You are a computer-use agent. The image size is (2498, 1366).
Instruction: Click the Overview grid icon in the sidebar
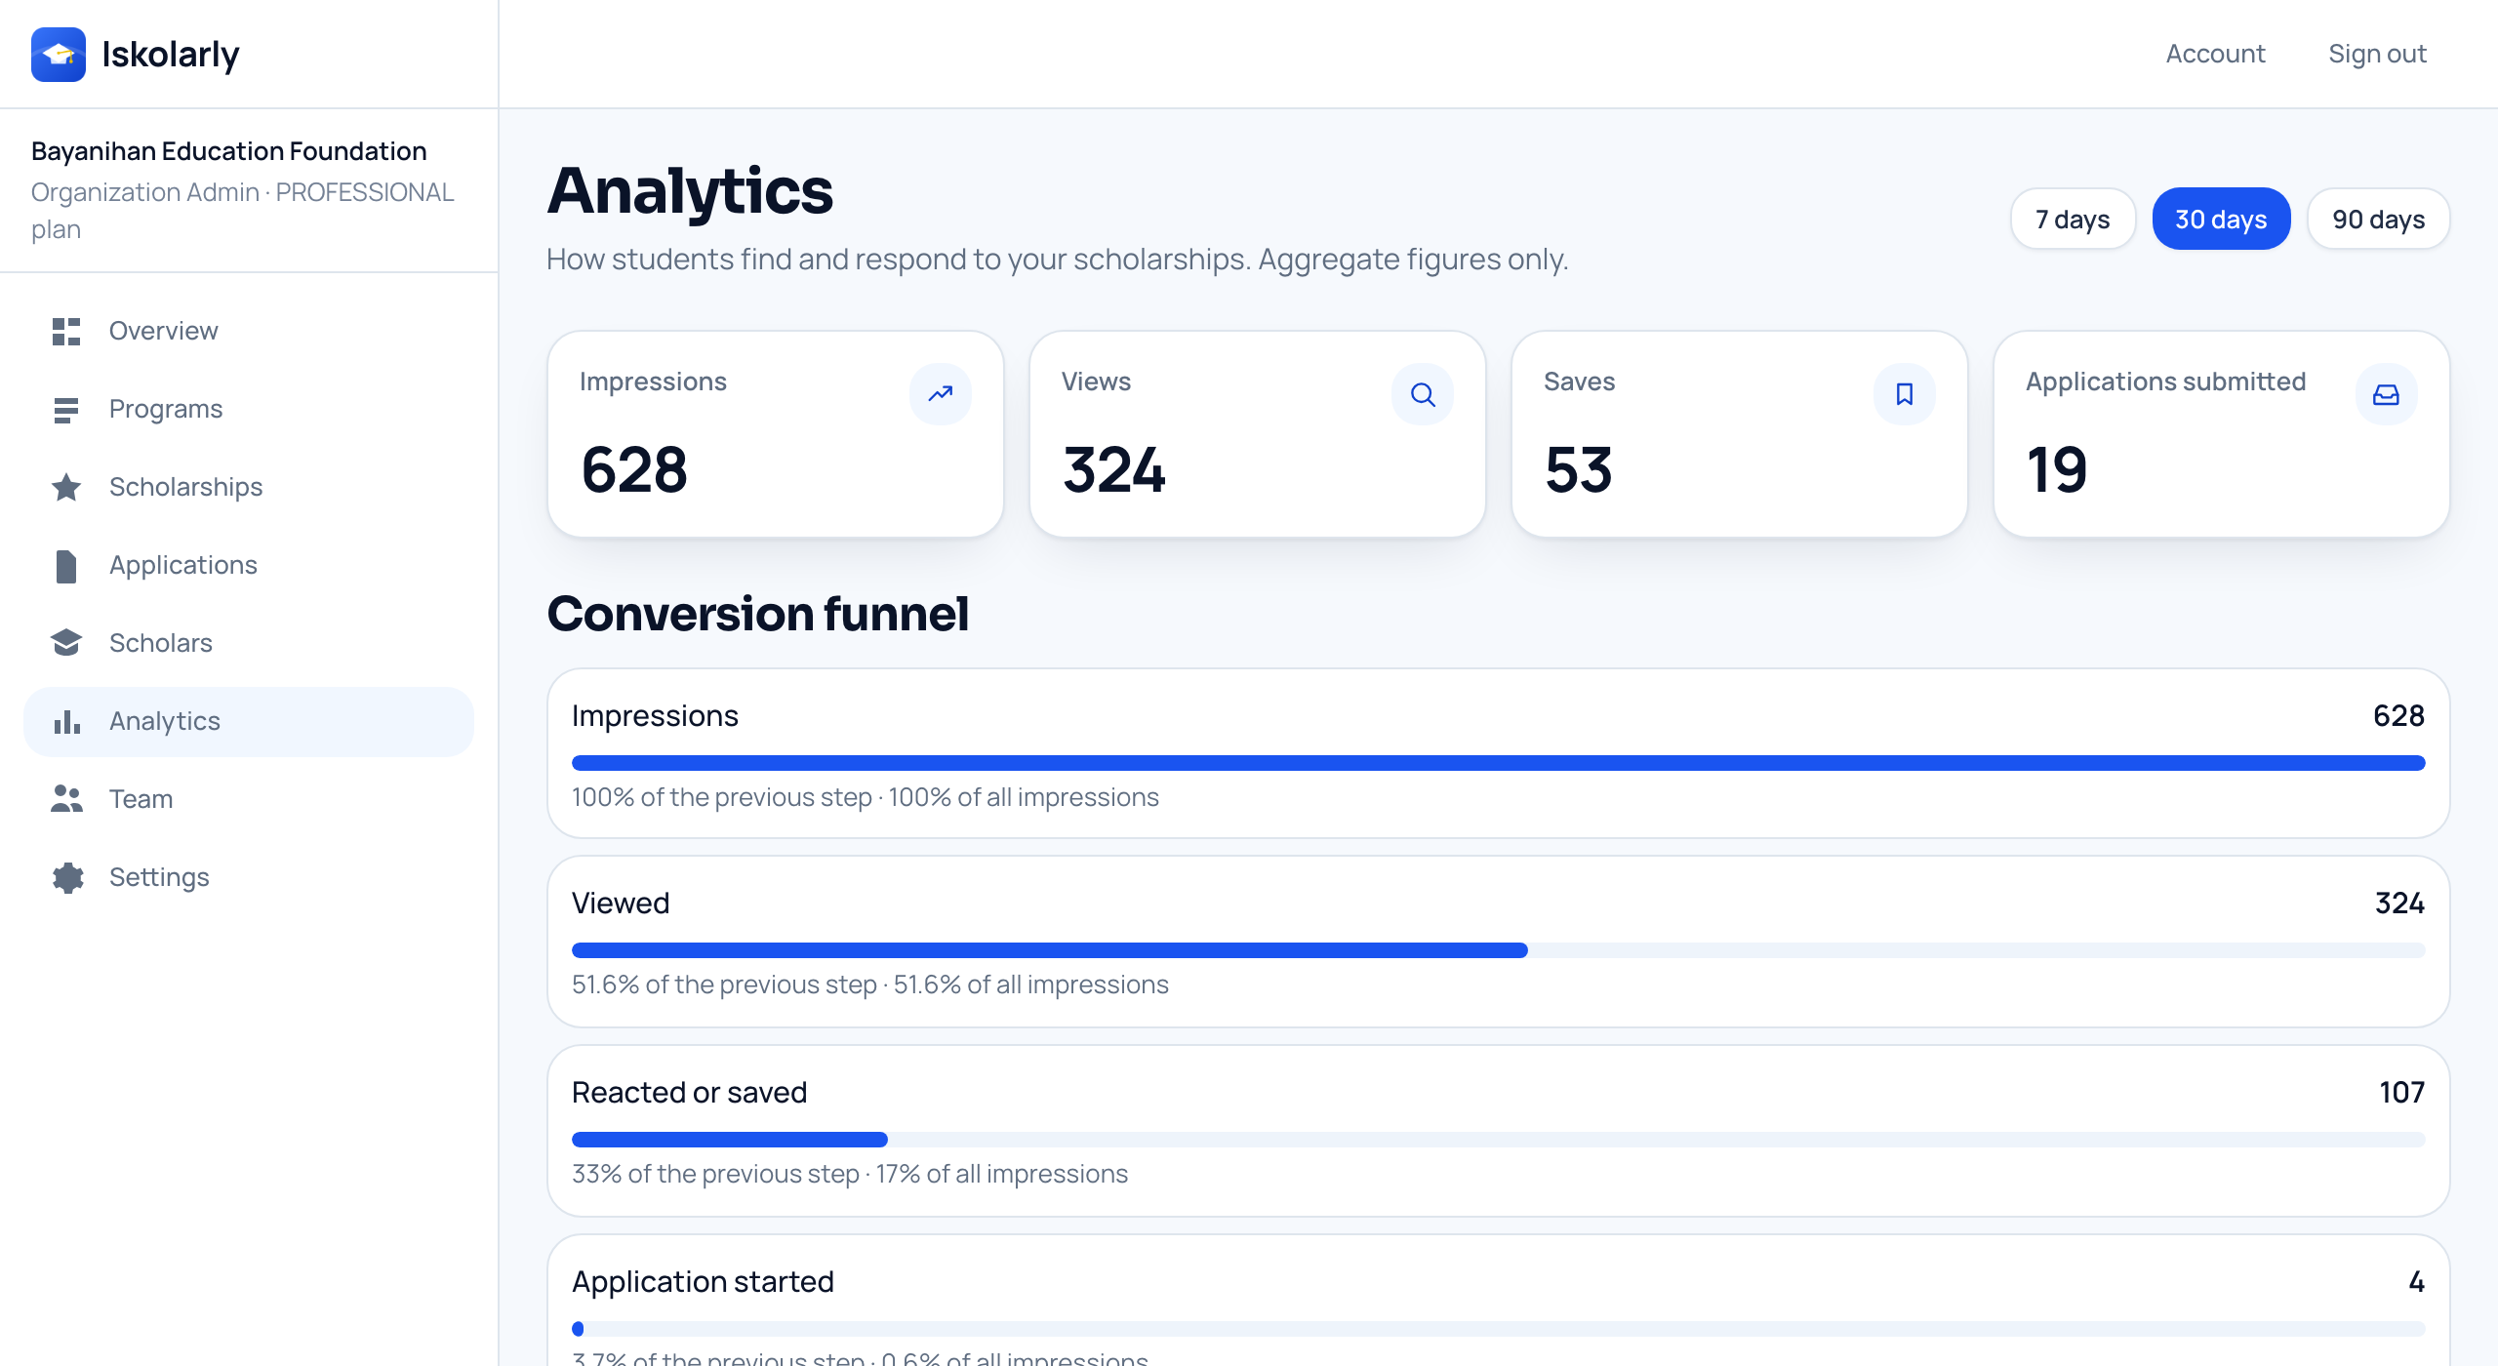pyautogui.click(x=66, y=331)
